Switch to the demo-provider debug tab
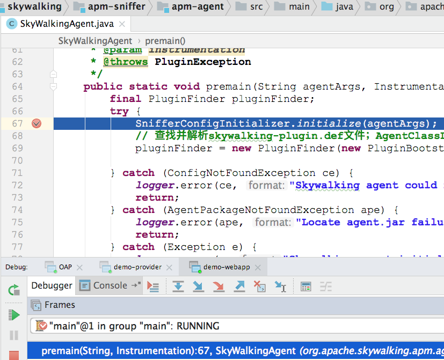This screenshot has width=444, height=360. 130,267
